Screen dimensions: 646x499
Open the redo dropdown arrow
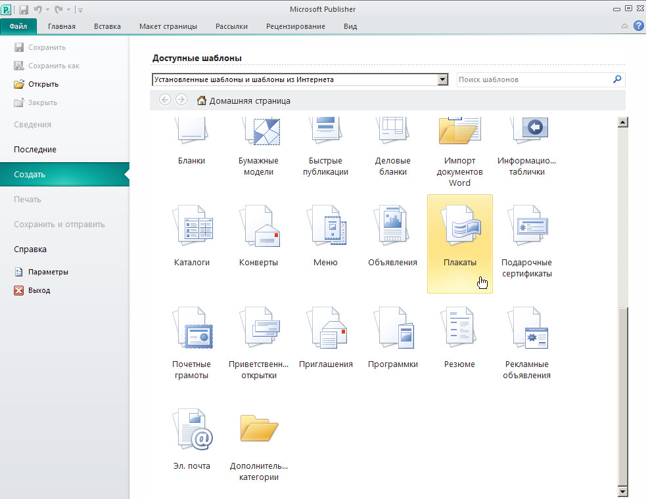[x=69, y=9]
